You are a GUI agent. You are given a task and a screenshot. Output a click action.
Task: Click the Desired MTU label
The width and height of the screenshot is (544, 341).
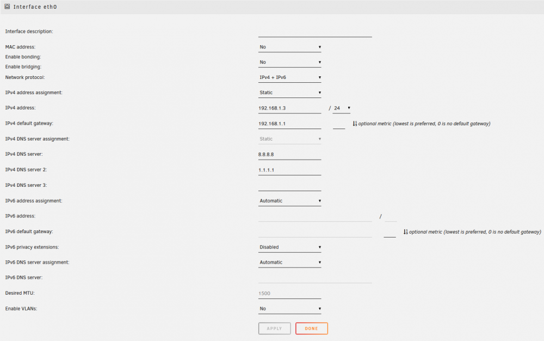coord(20,293)
